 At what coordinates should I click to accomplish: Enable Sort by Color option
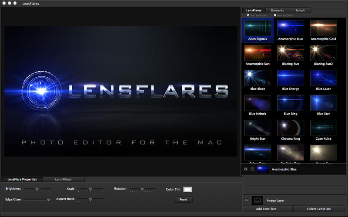pyautogui.click(x=275, y=15)
